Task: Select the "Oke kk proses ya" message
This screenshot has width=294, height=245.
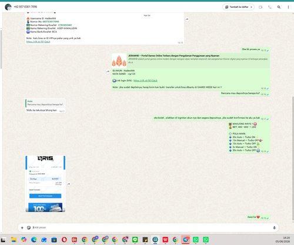Action: coord(255,49)
